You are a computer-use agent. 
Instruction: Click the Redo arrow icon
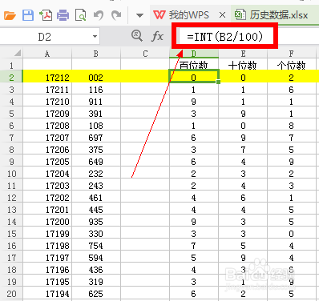(116, 15)
